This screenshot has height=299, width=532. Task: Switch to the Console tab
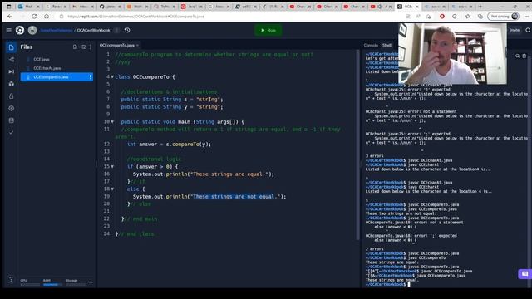point(371,45)
